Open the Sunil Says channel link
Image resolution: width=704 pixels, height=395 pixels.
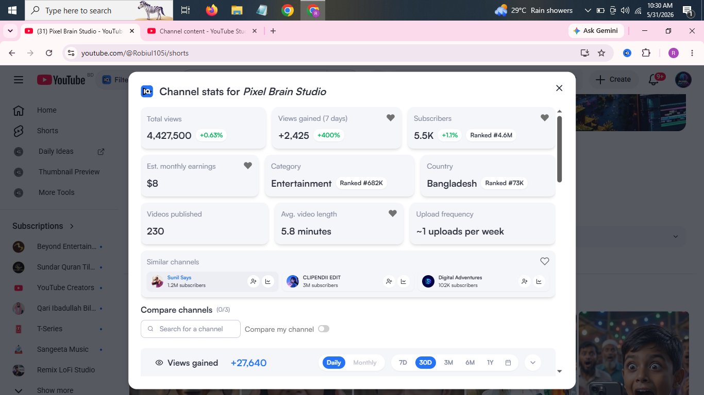179,277
